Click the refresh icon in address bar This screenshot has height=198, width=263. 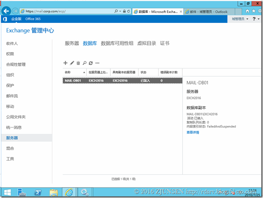128,11
